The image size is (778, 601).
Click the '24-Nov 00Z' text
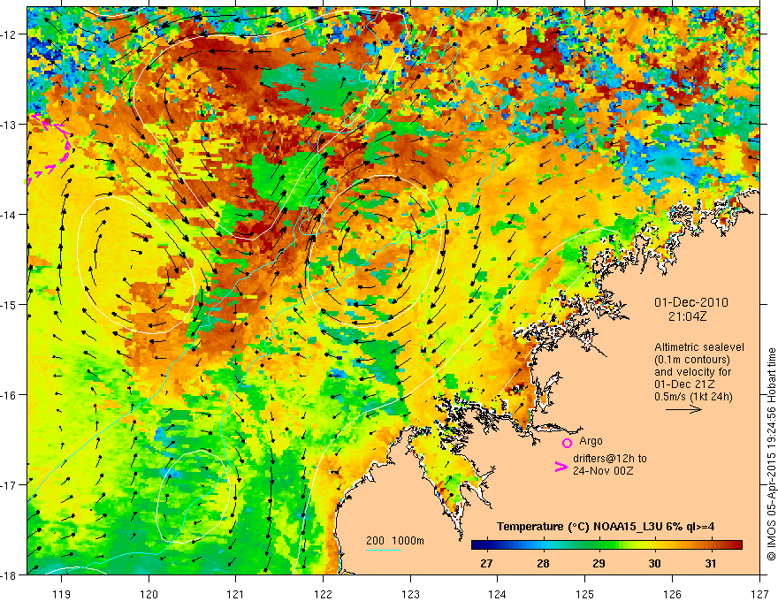tap(603, 471)
